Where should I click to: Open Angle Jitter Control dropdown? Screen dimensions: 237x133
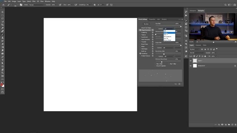168,48
